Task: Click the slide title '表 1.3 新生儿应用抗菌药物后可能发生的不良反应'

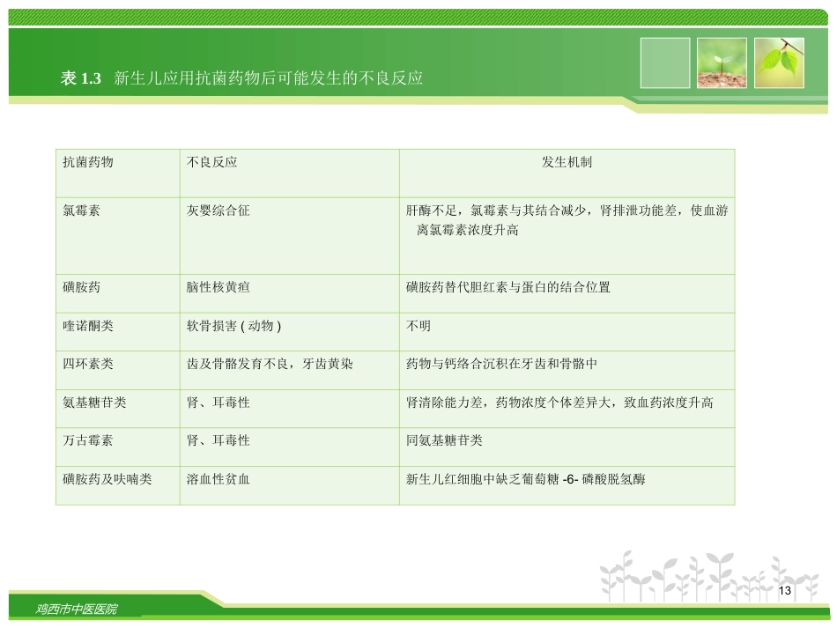Action: click(241, 78)
